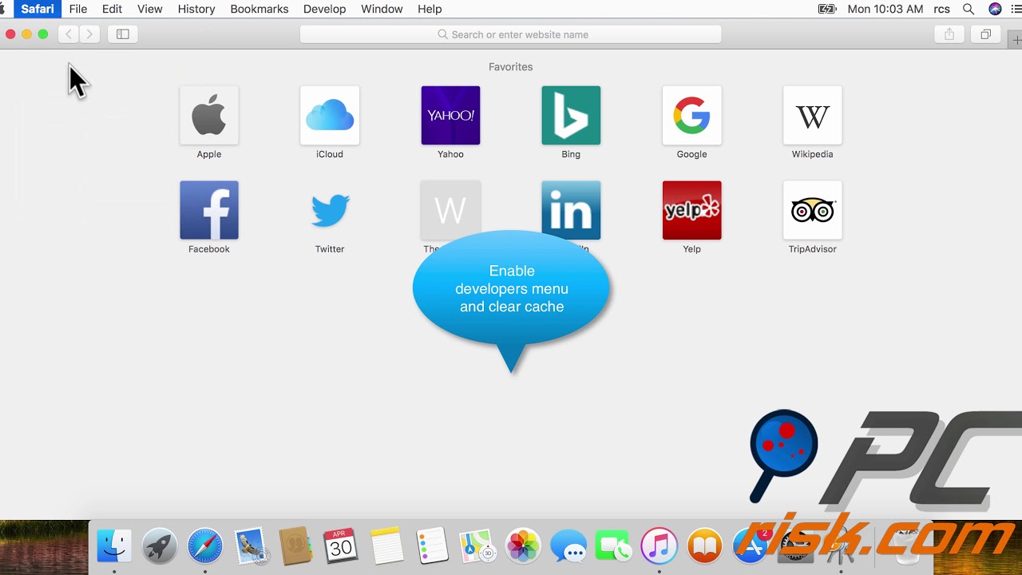
Task: Open Photos from the Dock
Action: pos(523,547)
